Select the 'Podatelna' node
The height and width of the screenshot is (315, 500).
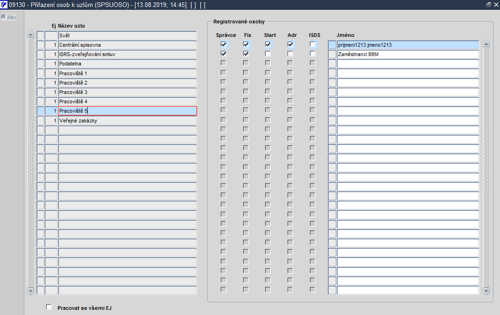(127, 64)
